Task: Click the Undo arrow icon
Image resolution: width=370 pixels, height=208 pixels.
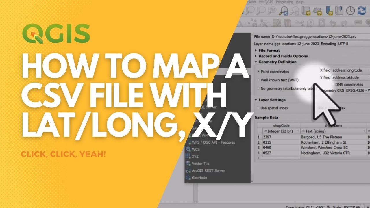Action: 333,23
